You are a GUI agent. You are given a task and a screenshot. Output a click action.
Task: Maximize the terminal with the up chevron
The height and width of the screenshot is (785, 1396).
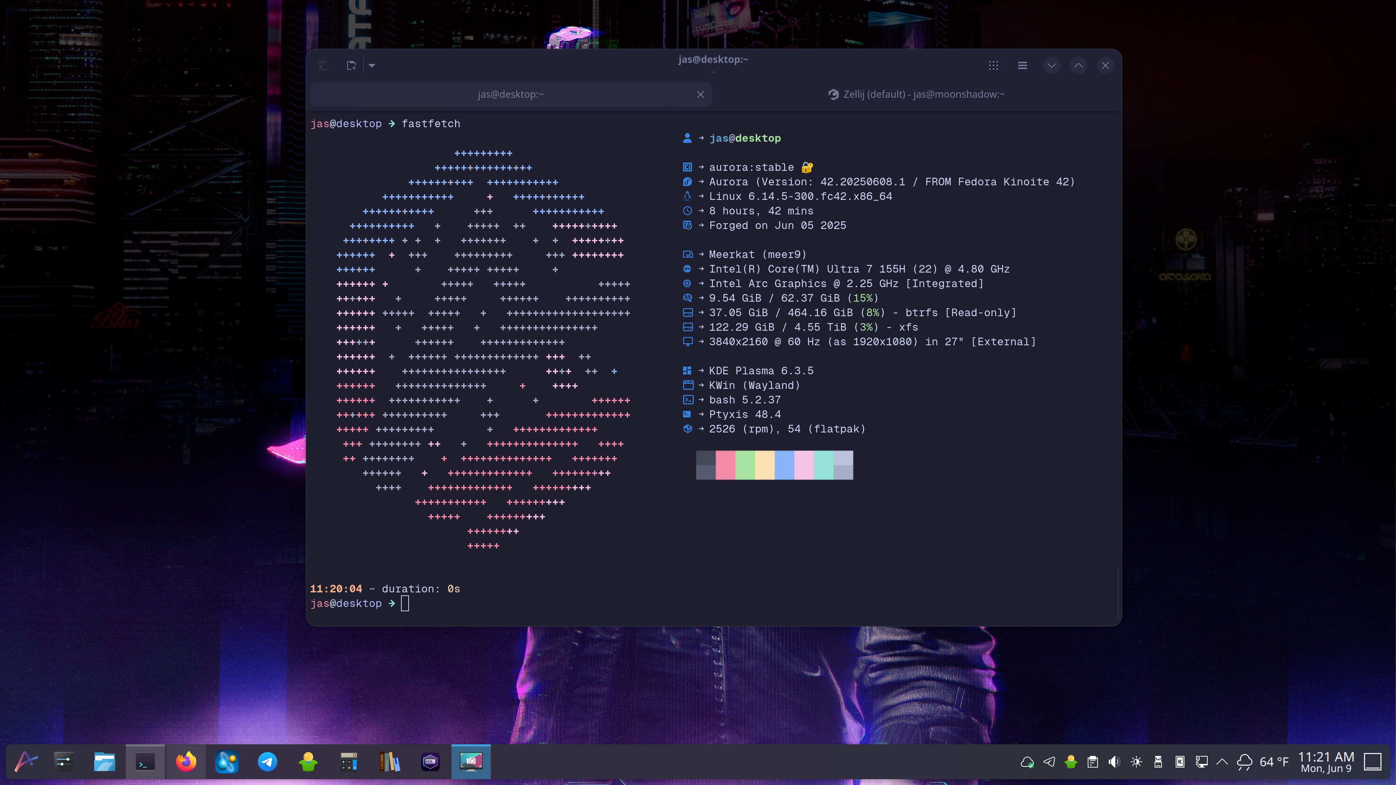[x=1078, y=65]
